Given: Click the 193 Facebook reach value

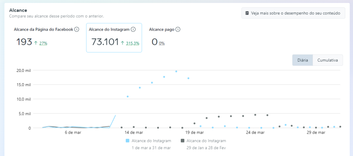Looking at the screenshot, I should coord(24,42).
